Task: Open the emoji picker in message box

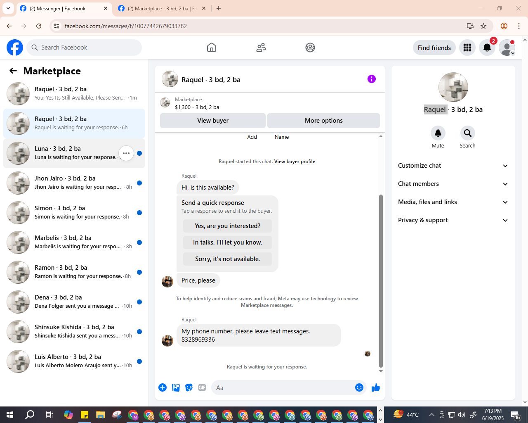Action: click(x=359, y=387)
